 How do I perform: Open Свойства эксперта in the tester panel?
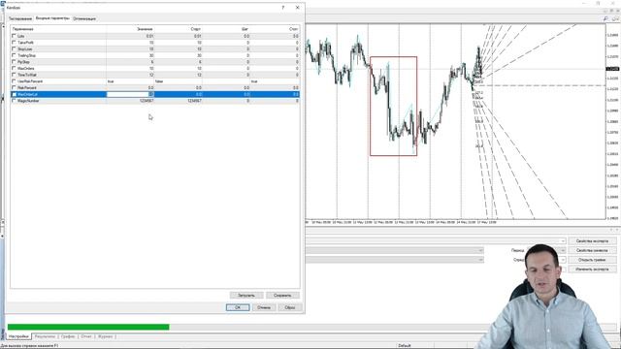point(592,241)
